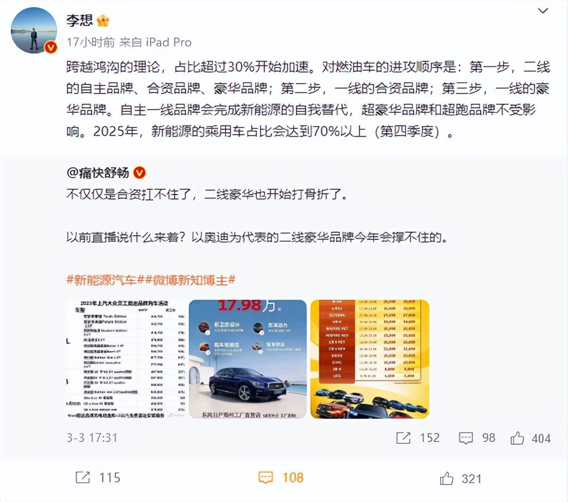Click the quoted post comment icon (98)

click(466, 438)
